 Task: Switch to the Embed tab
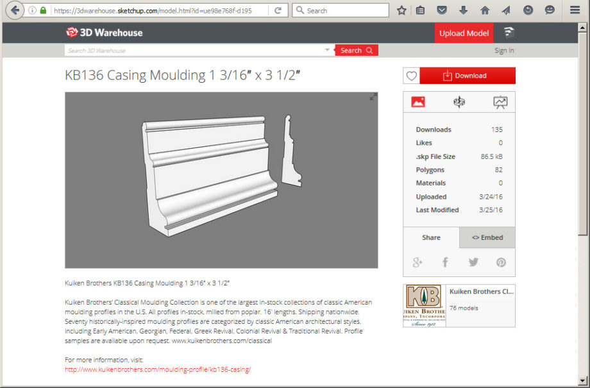pos(487,237)
